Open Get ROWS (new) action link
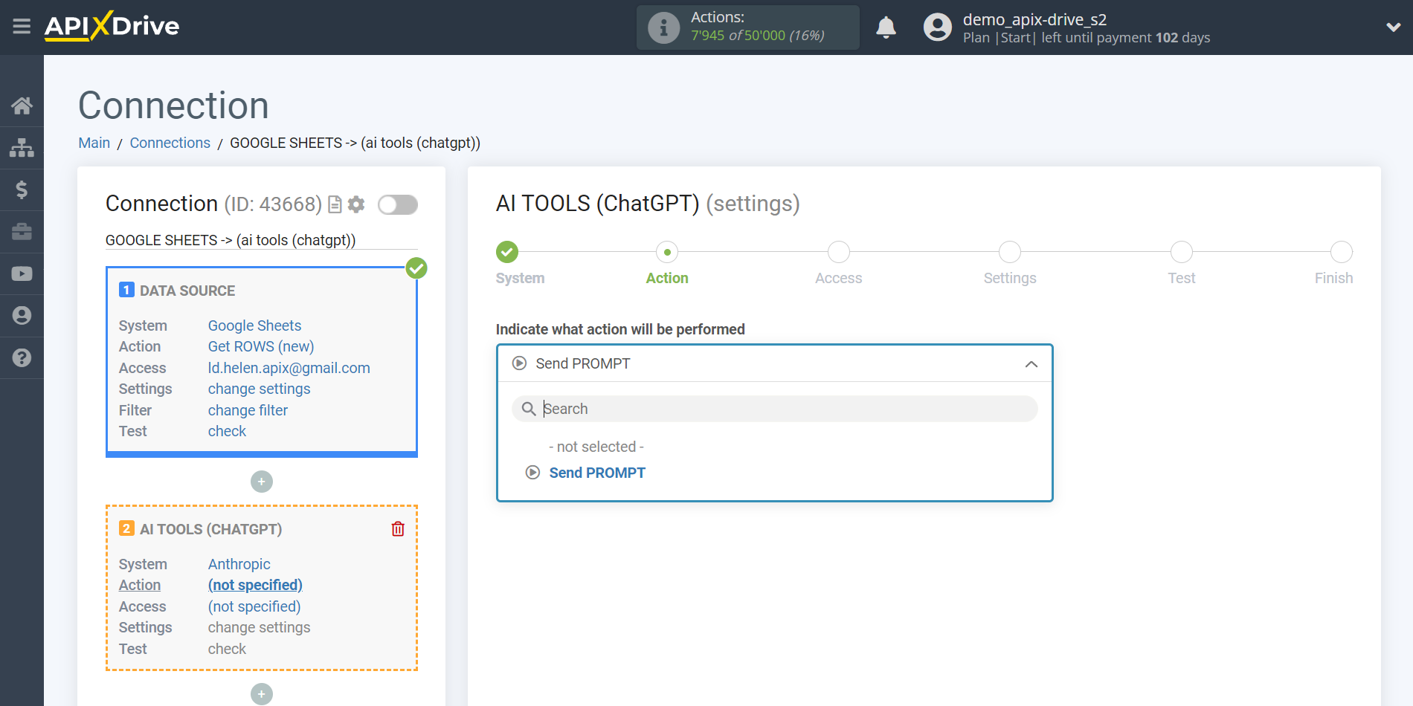The image size is (1413, 706). (261, 346)
